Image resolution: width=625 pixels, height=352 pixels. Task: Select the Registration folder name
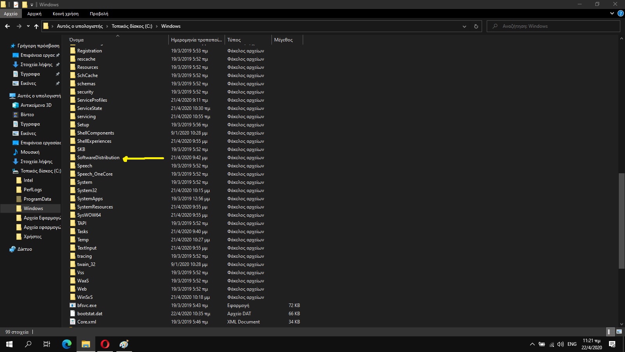point(89,51)
